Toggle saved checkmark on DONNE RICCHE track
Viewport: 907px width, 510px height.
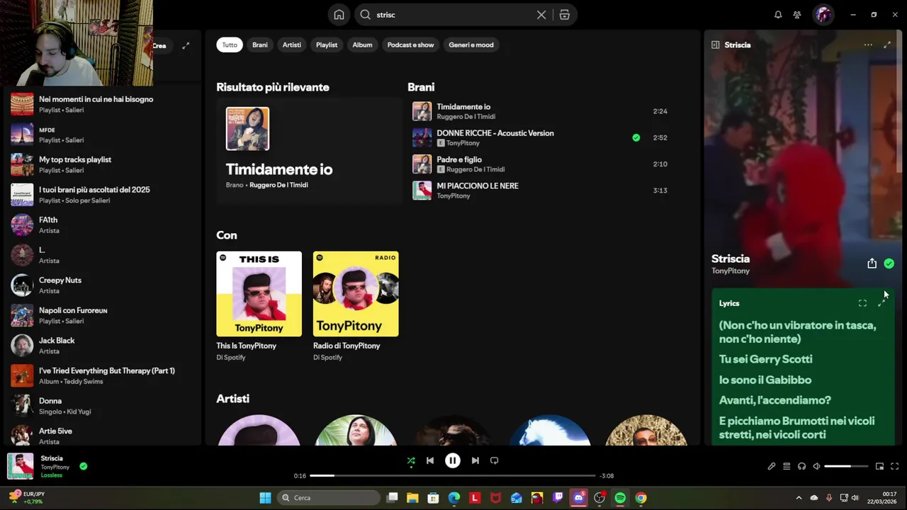[636, 137]
